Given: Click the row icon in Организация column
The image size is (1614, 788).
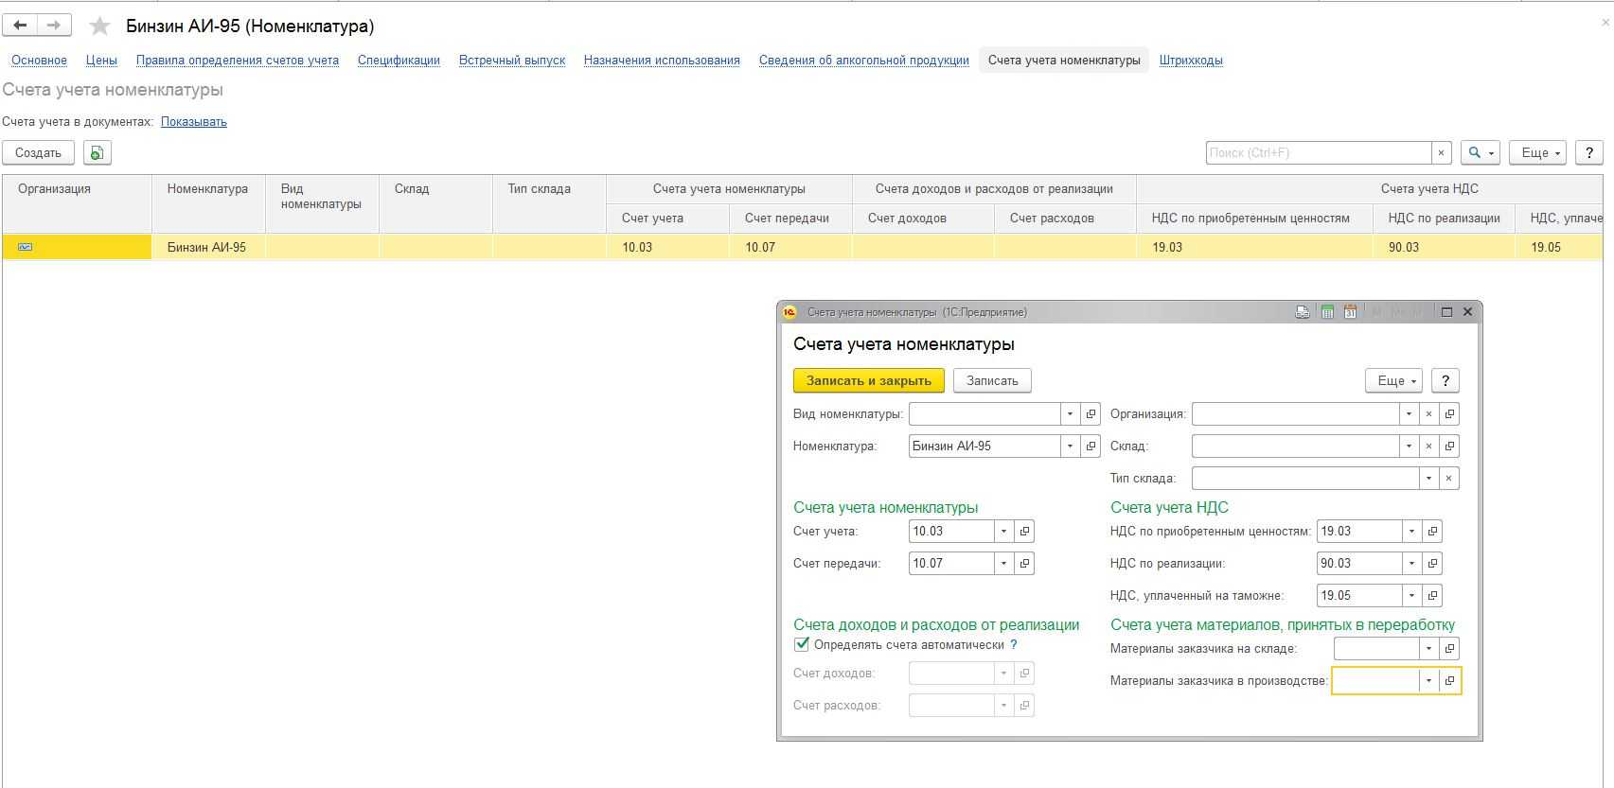Looking at the screenshot, I should 26,247.
